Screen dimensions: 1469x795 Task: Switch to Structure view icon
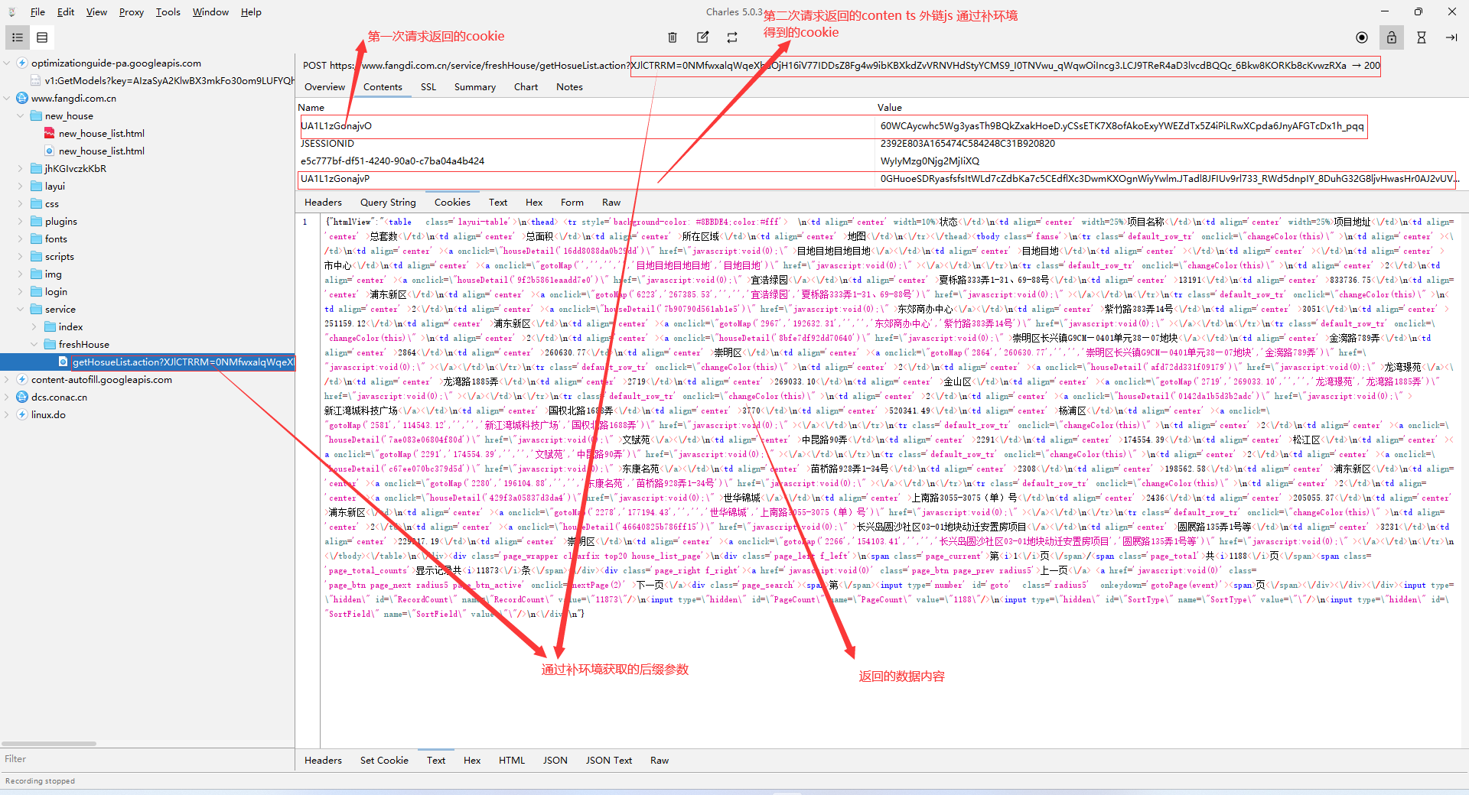click(x=18, y=37)
